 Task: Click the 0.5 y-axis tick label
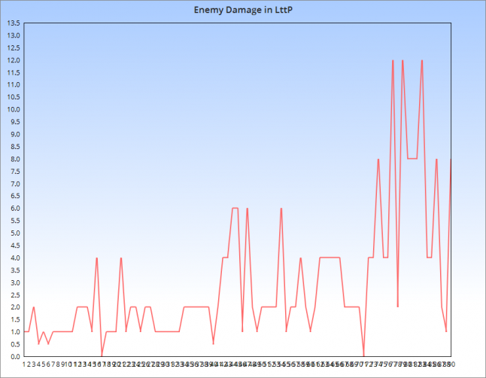tap(13, 344)
